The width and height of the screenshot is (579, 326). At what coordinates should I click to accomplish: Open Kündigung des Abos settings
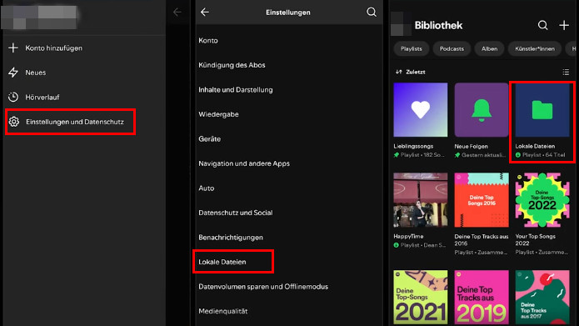pos(232,65)
